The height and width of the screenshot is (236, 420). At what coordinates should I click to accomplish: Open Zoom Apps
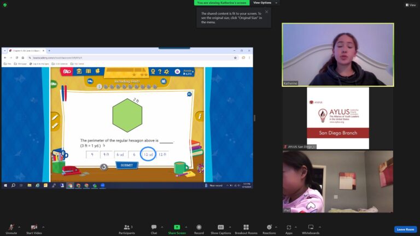289,229
